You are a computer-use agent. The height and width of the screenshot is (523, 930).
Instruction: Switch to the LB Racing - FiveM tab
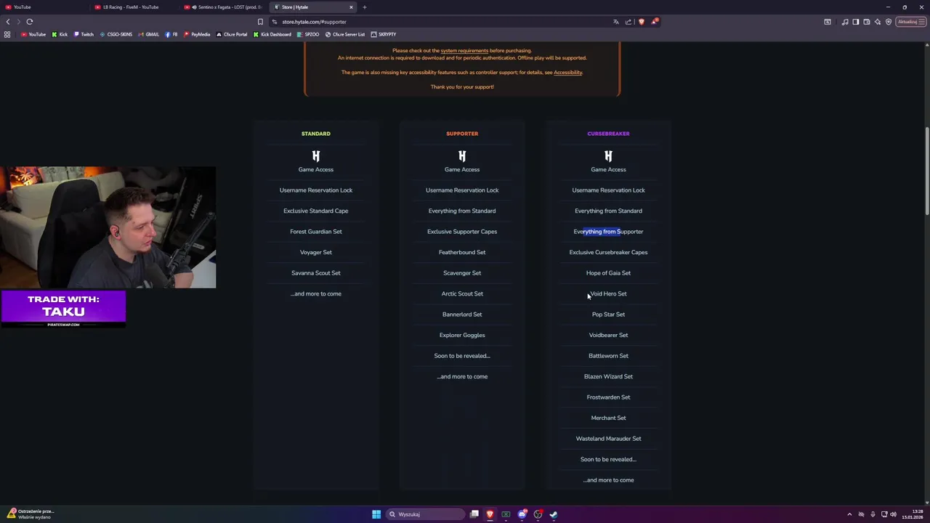pos(135,7)
